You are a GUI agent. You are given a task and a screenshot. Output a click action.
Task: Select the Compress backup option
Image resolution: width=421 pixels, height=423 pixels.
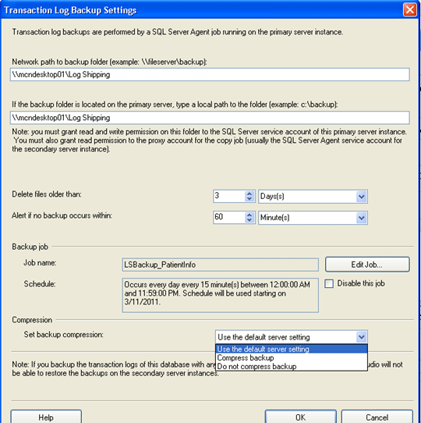pyautogui.click(x=292, y=357)
